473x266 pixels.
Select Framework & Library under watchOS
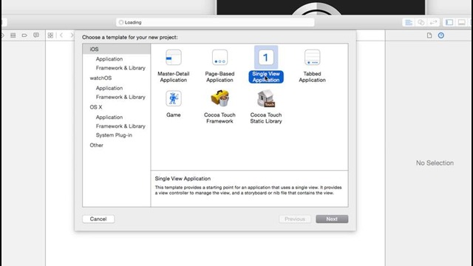point(120,97)
